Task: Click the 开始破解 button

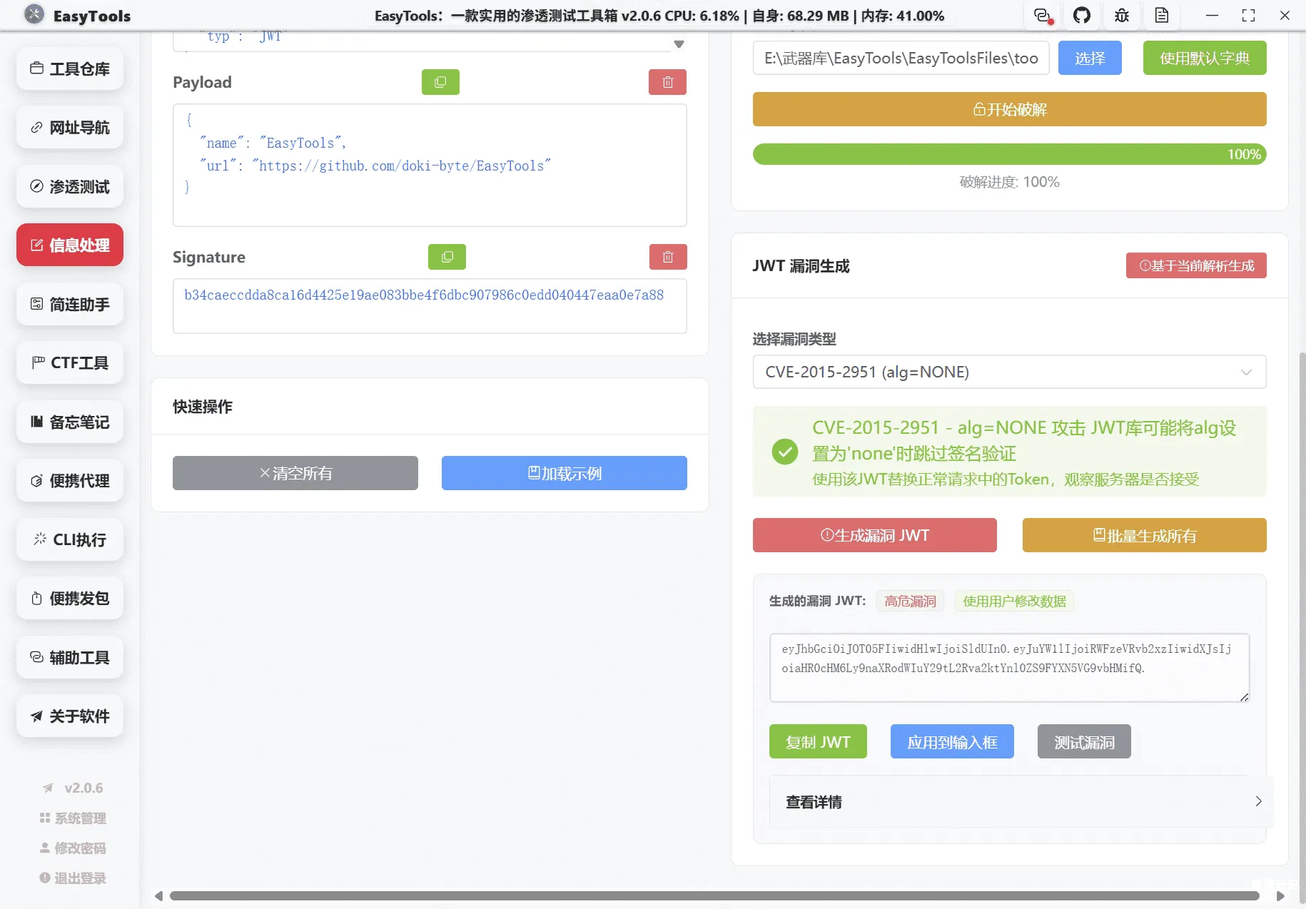Action: coord(1008,109)
